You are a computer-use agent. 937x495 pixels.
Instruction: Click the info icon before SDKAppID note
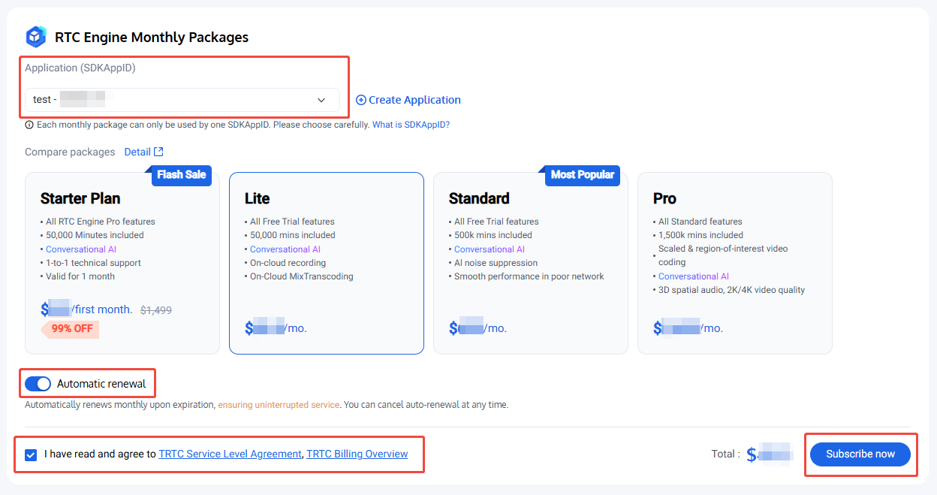[x=29, y=125]
